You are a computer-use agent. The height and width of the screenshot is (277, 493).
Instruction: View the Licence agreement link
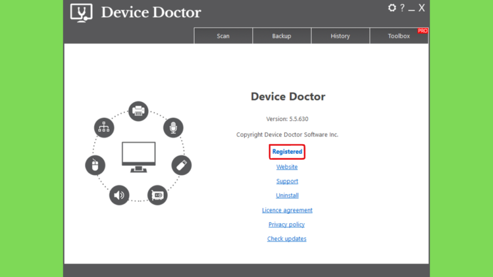click(287, 210)
